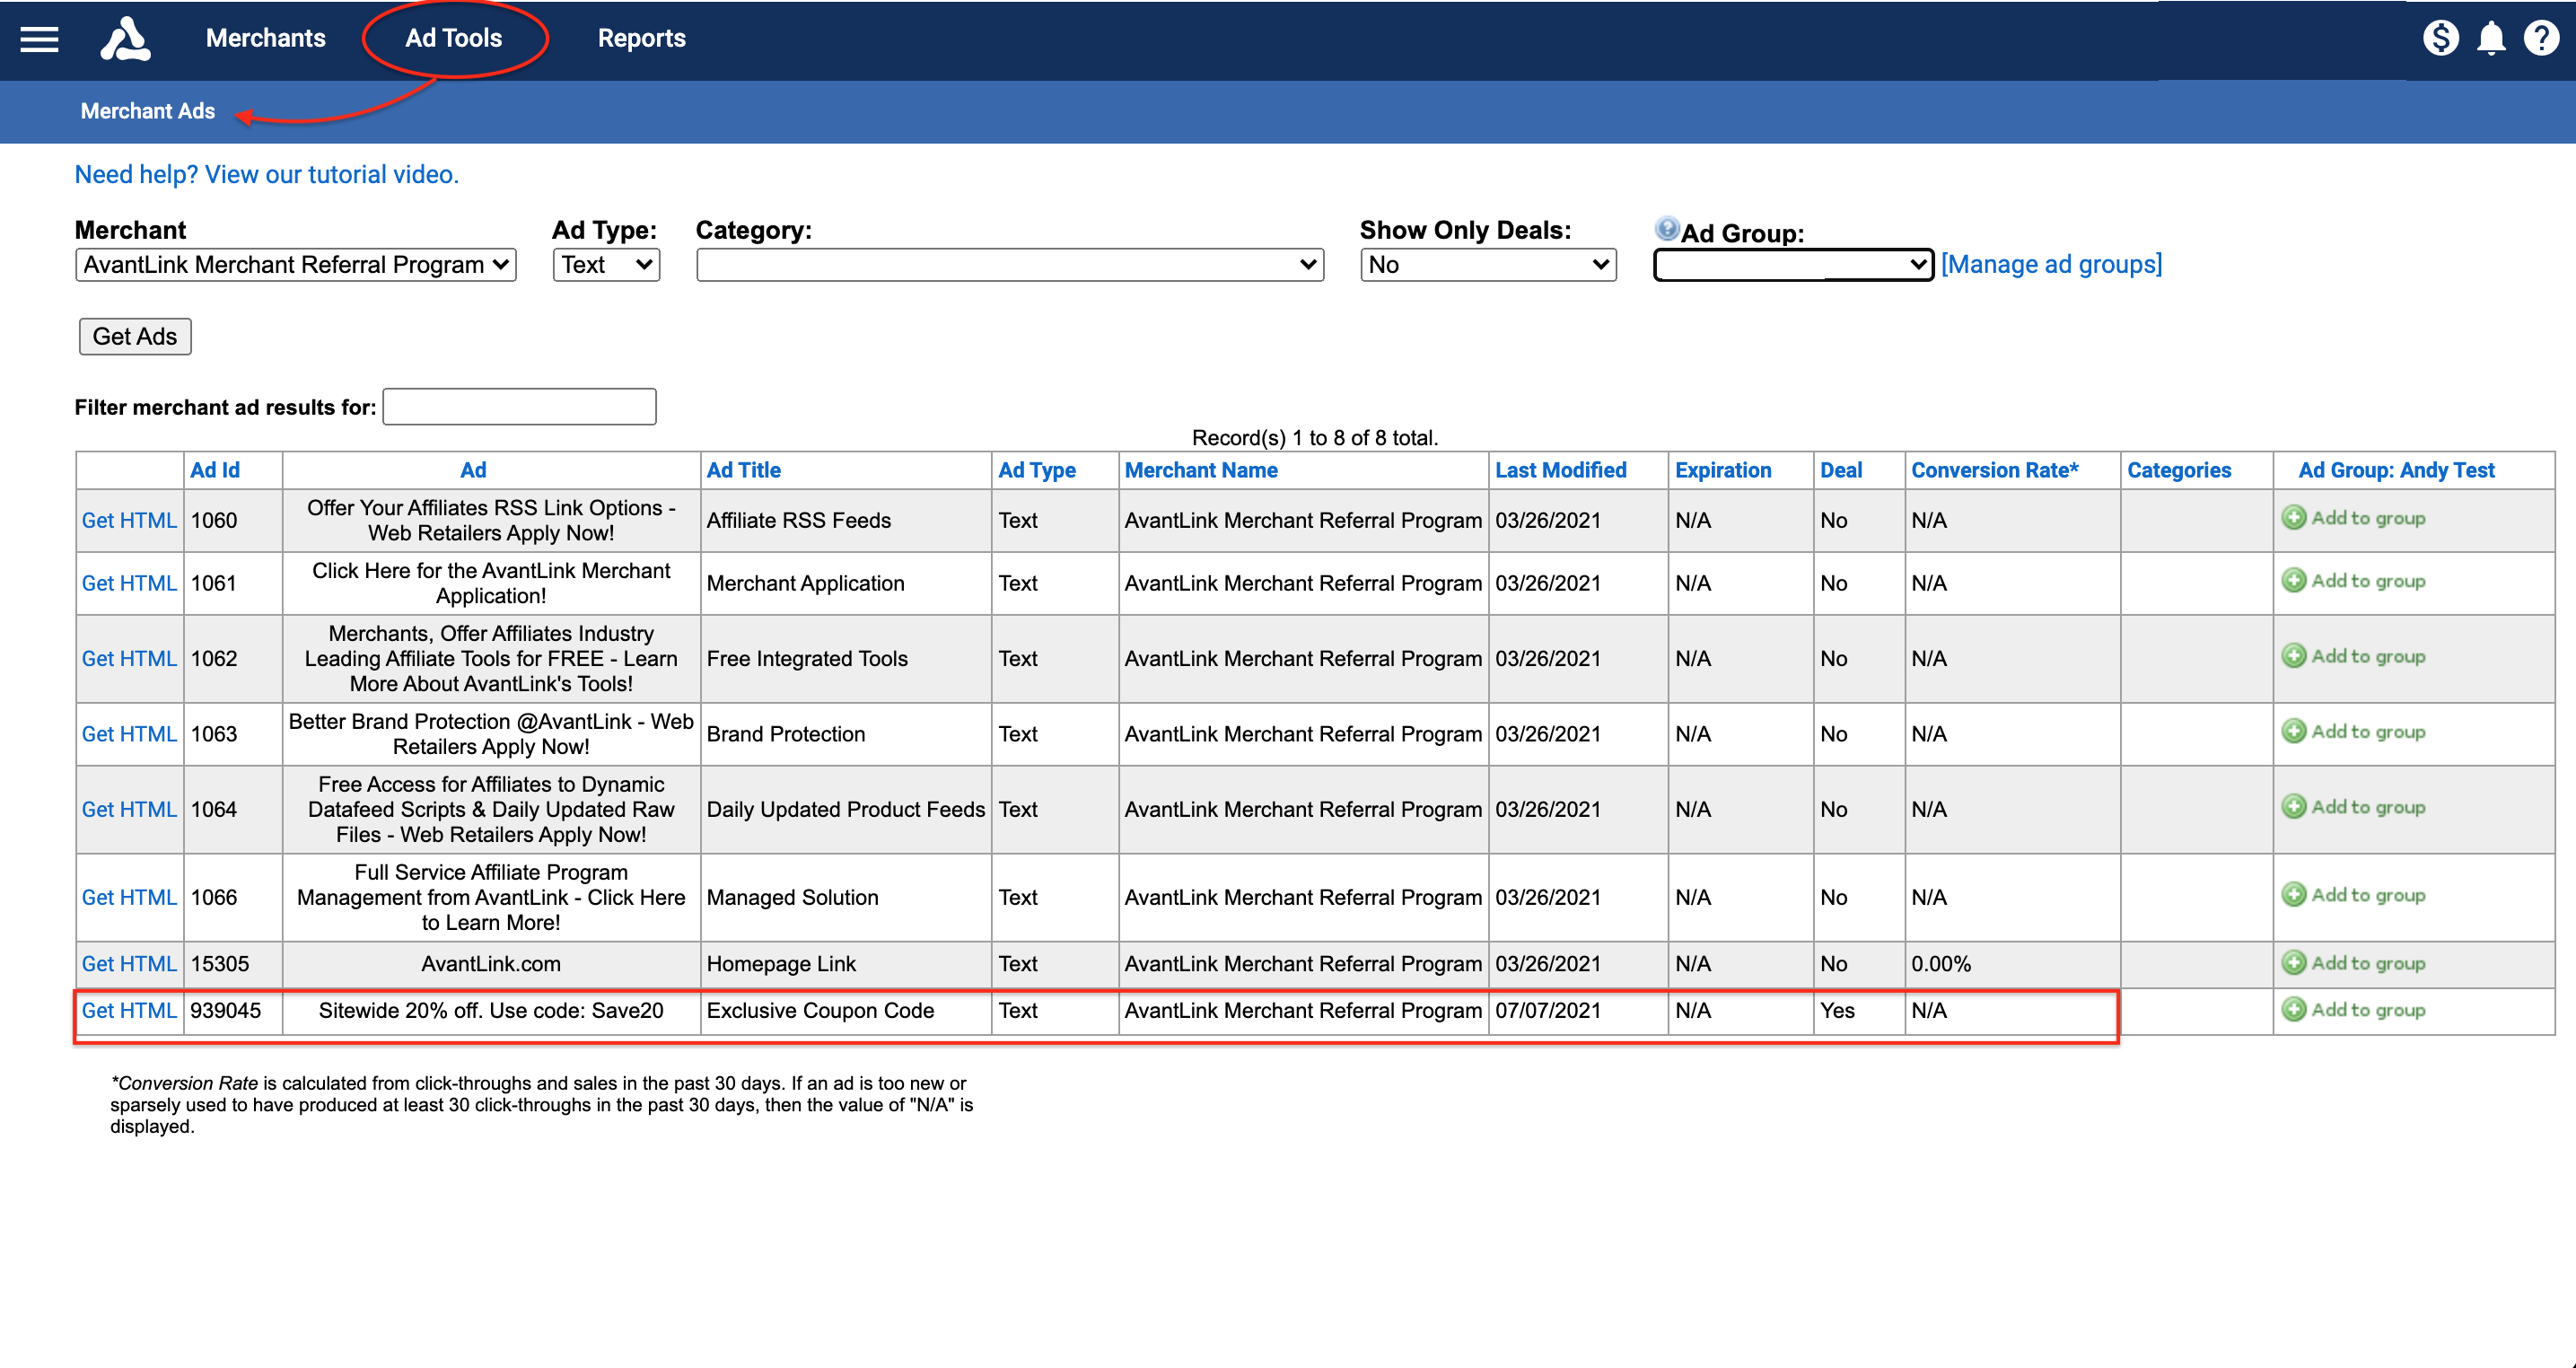Add ad 1060 to group
2576x1368 pixels.
coord(2353,518)
